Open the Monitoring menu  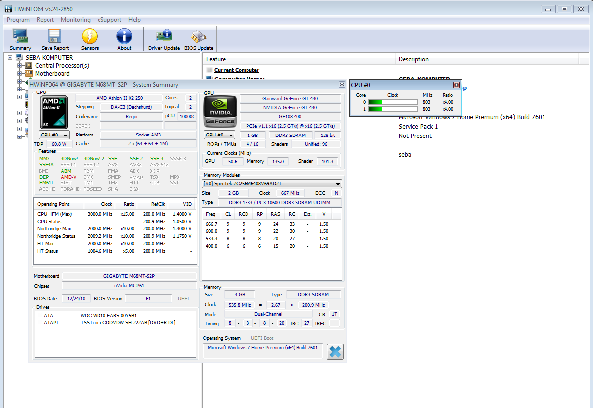click(x=76, y=20)
